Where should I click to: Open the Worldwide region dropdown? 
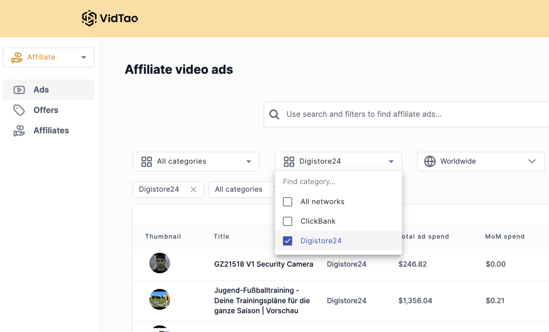[481, 162]
